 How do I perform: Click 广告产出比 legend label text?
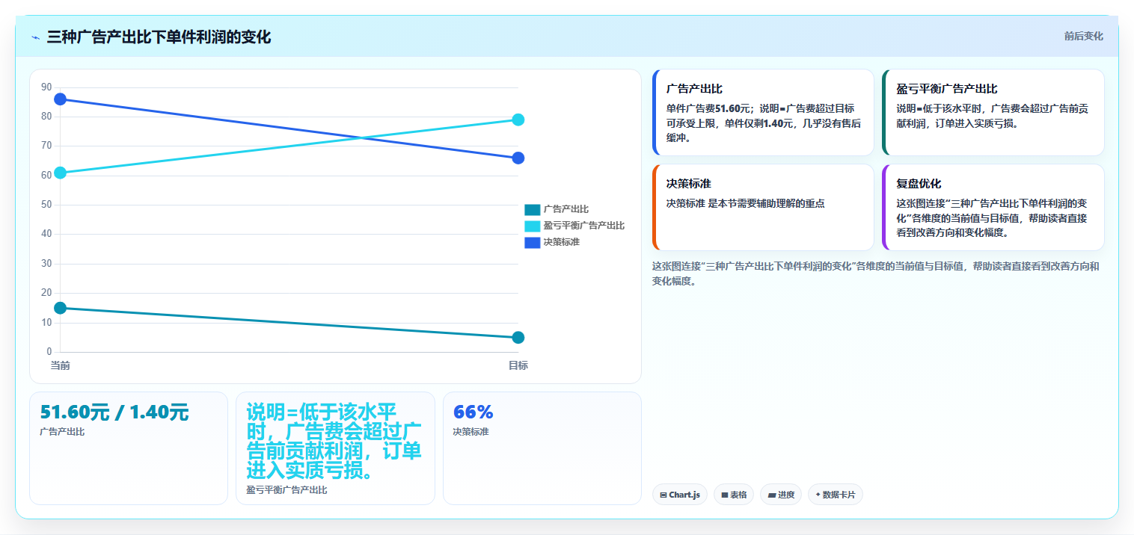[x=566, y=210]
